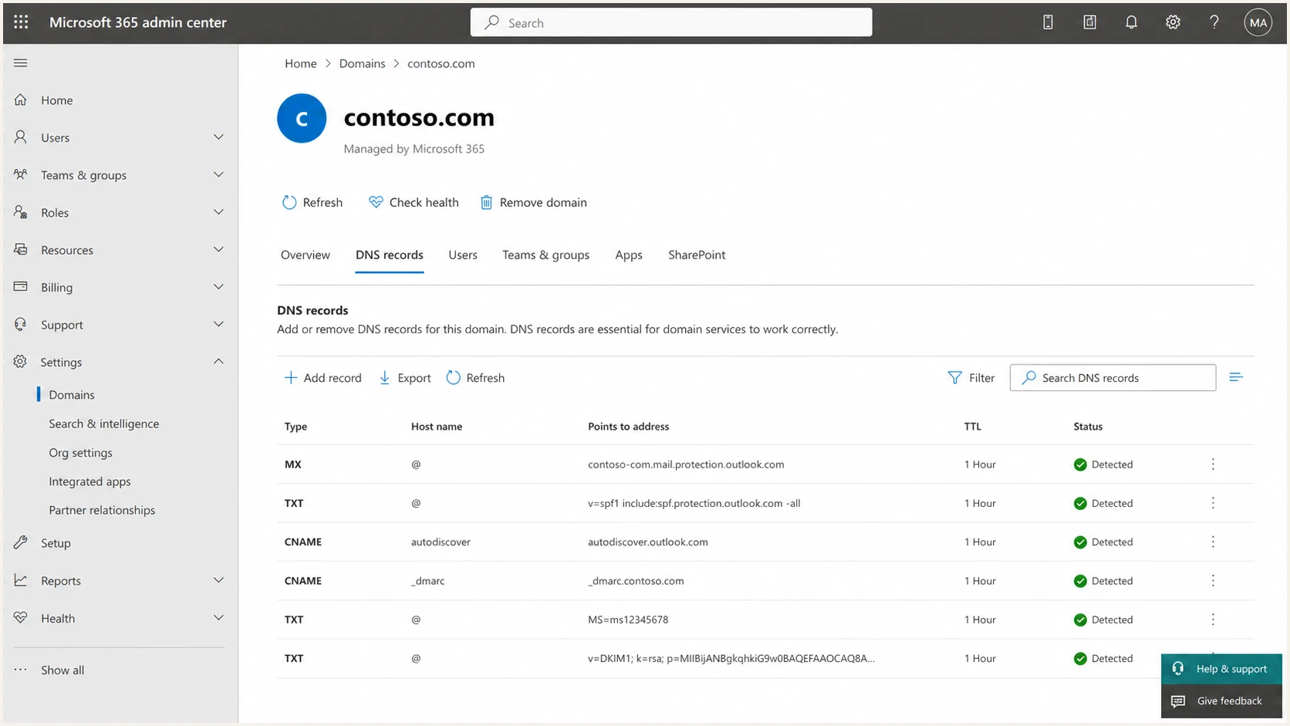The image size is (1290, 726).
Task: Click the Add record plus icon
Action: click(291, 377)
